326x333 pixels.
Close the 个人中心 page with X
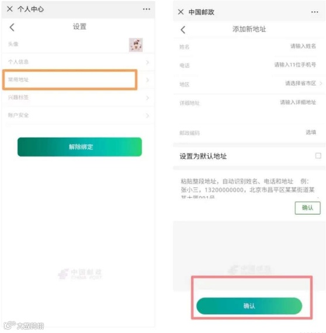[10, 9]
